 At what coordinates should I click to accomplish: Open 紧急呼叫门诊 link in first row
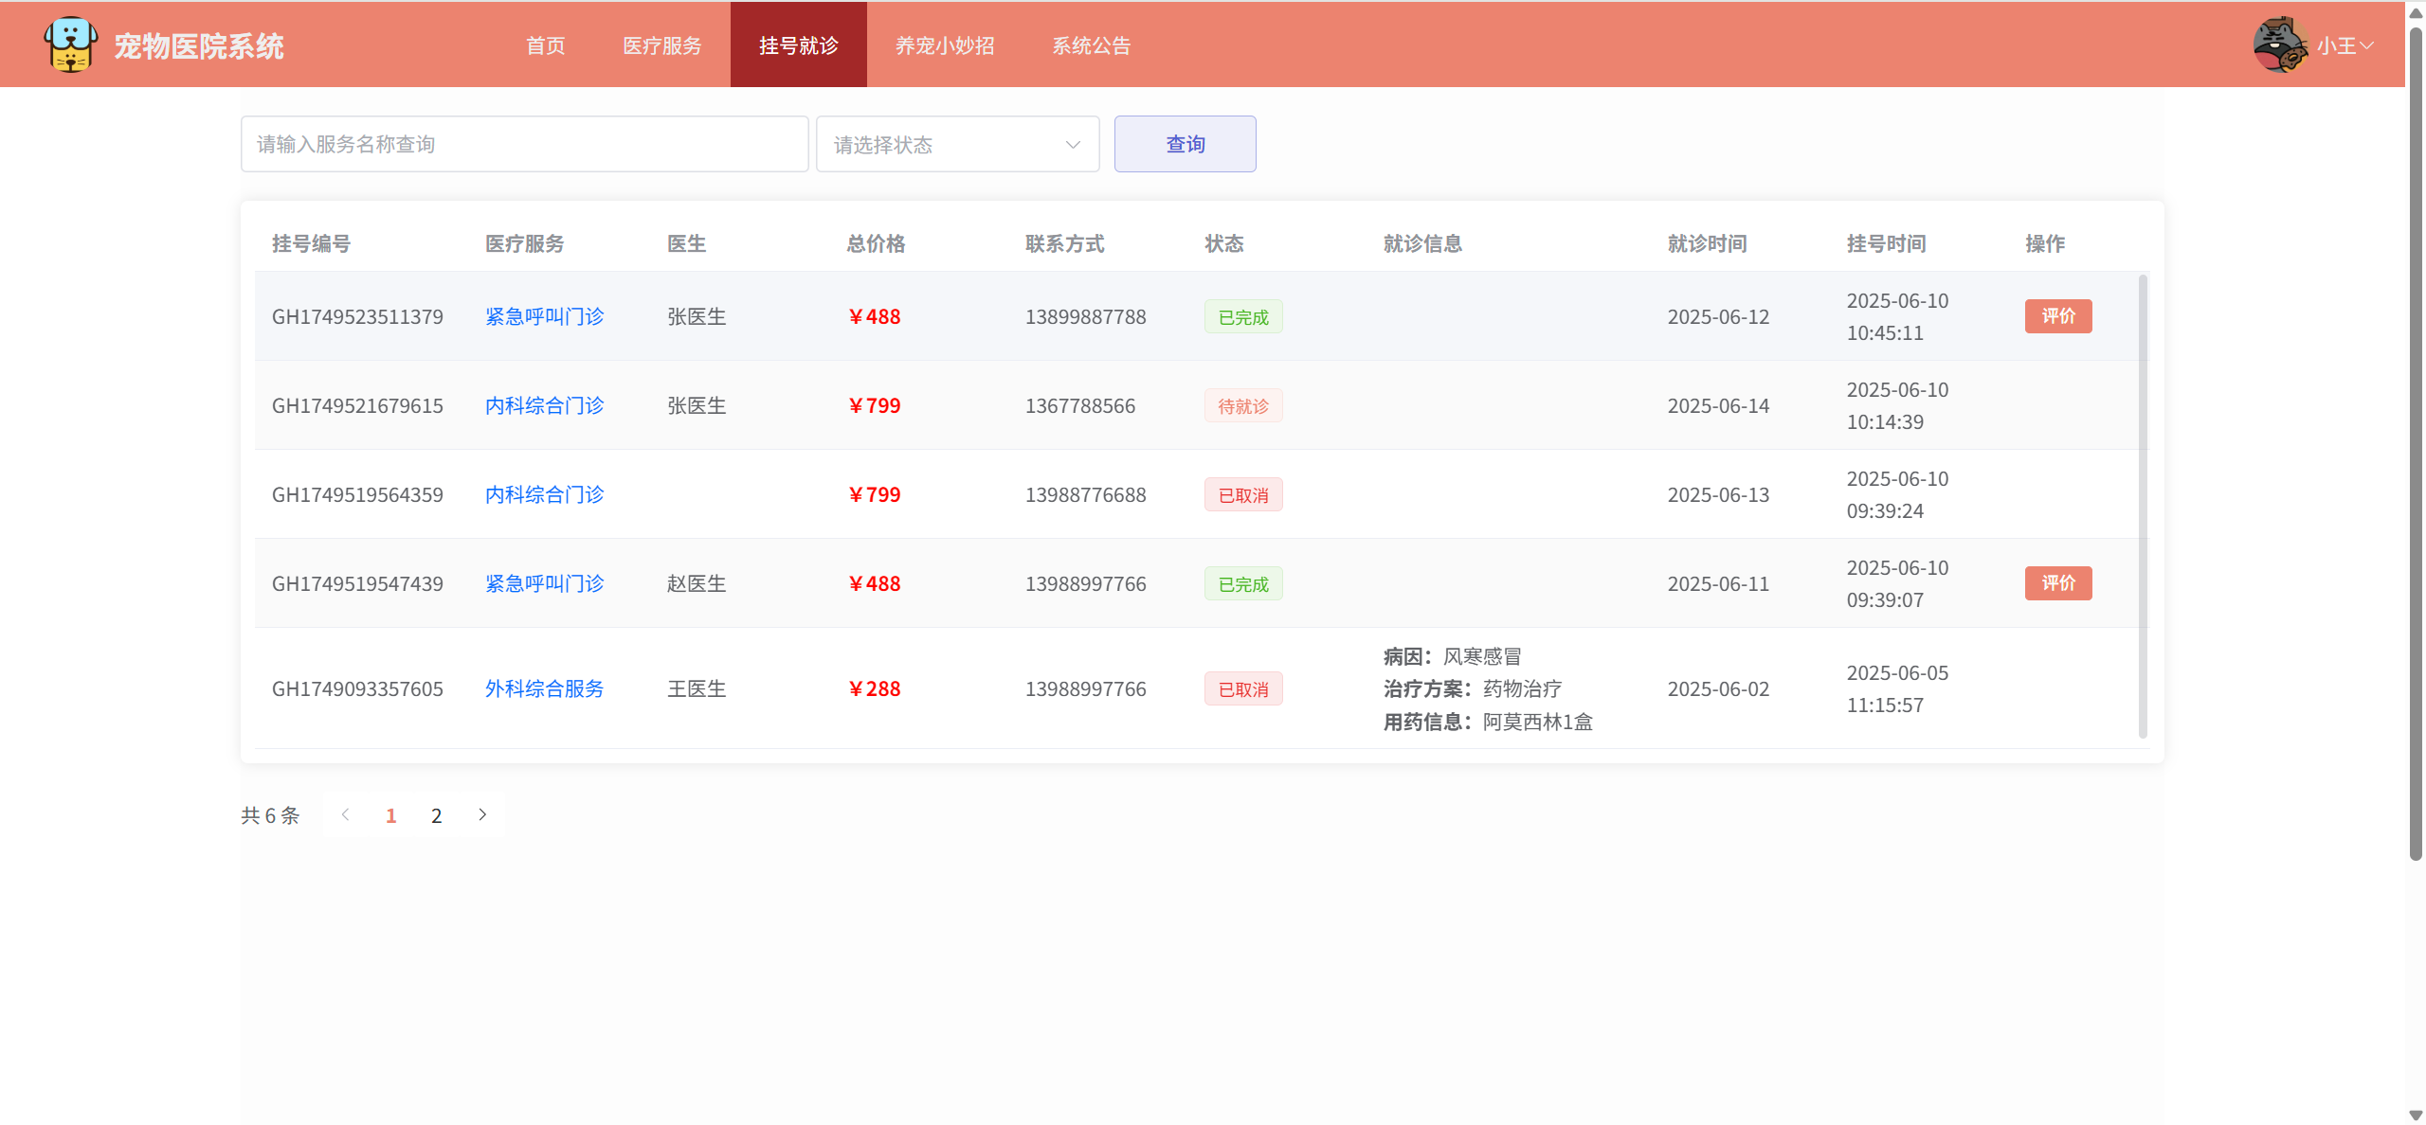pyautogui.click(x=544, y=316)
